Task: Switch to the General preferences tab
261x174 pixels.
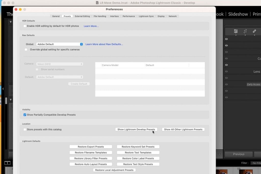Action: click(x=56, y=16)
